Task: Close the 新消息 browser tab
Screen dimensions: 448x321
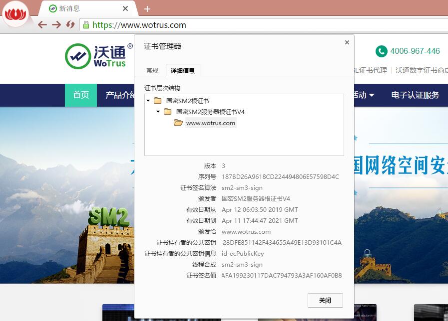Action: tap(125, 8)
